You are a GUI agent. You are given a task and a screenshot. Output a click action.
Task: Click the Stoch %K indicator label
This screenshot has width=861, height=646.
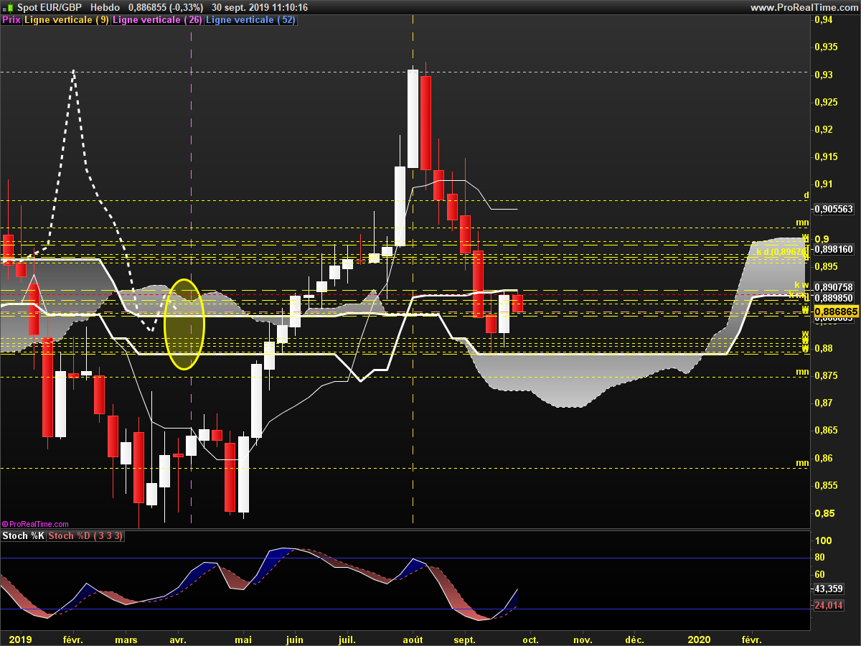tap(23, 536)
